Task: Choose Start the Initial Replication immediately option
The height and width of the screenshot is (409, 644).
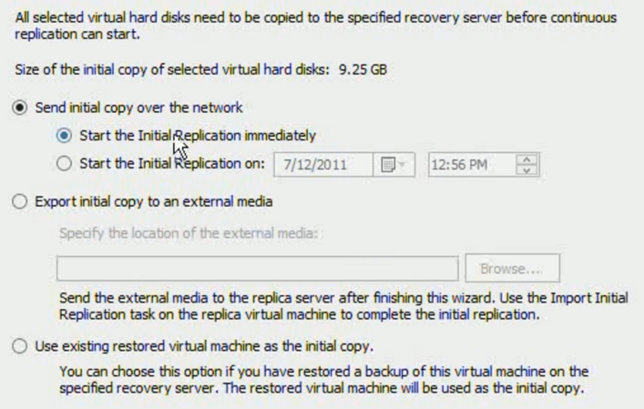Action: coord(64,136)
